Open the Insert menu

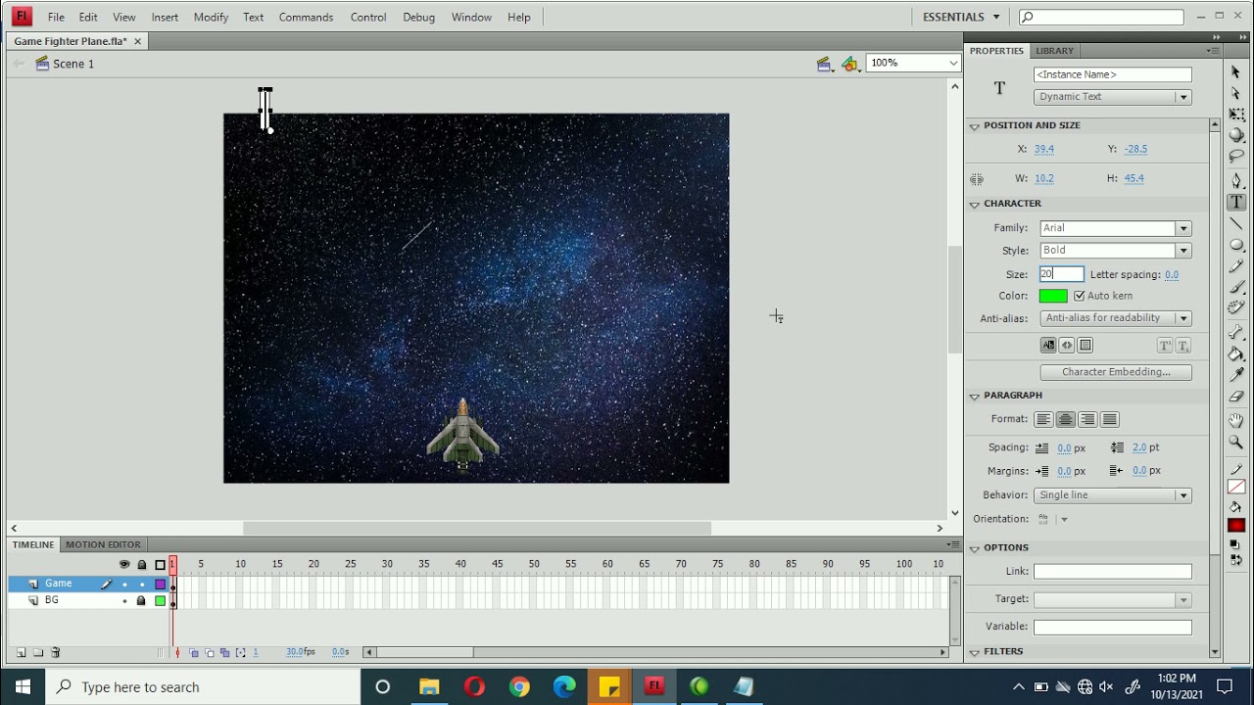click(x=165, y=17)
